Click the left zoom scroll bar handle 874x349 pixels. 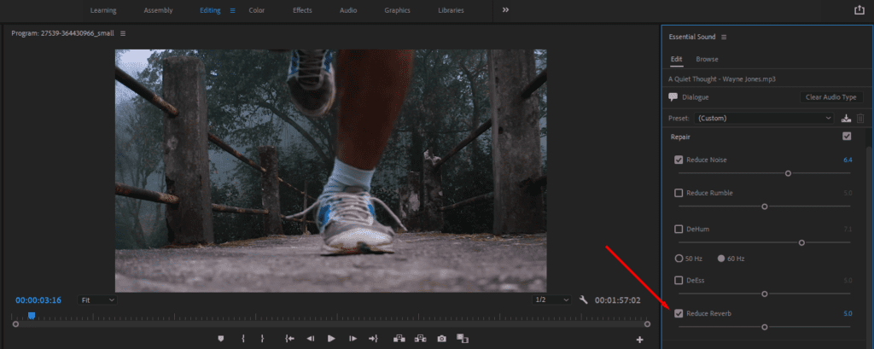click(x=15, y=324)
